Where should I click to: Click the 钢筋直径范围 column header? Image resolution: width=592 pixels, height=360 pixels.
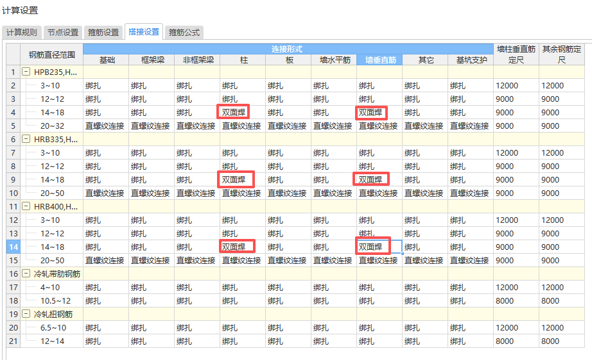(52, 54)
